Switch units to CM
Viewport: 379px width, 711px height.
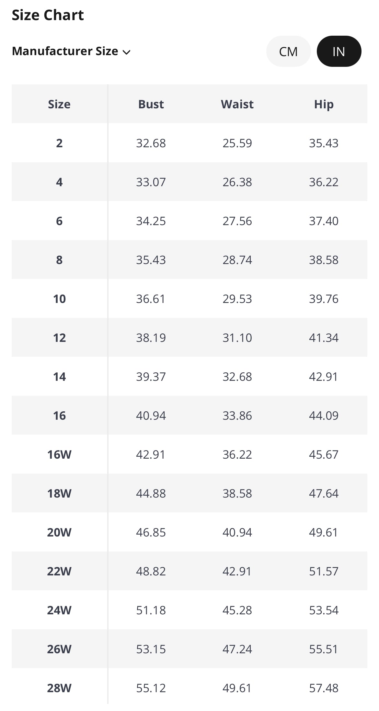[x=288, y=51]
